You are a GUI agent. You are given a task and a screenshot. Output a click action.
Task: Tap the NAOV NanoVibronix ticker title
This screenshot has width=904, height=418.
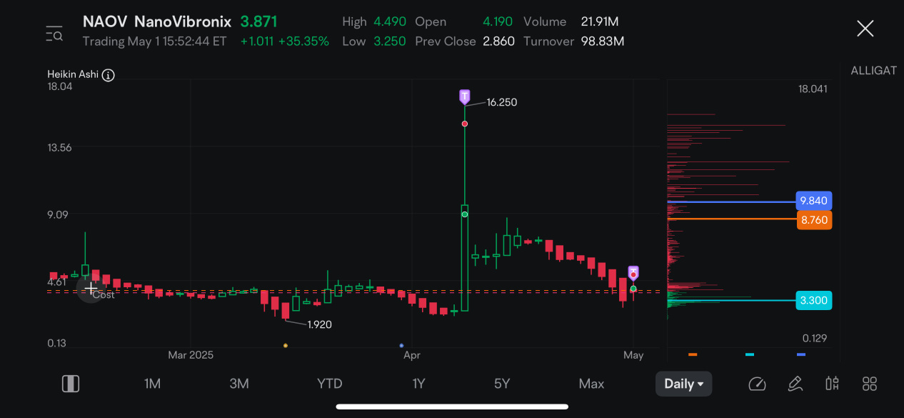click(x=157, y=21)
